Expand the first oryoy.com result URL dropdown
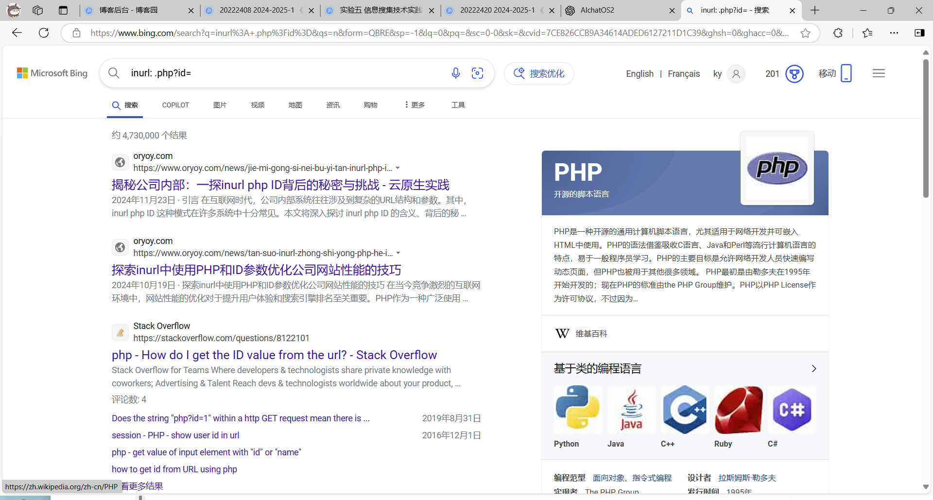The width and height of the screenshot is (933, 500). coord(397,168)
